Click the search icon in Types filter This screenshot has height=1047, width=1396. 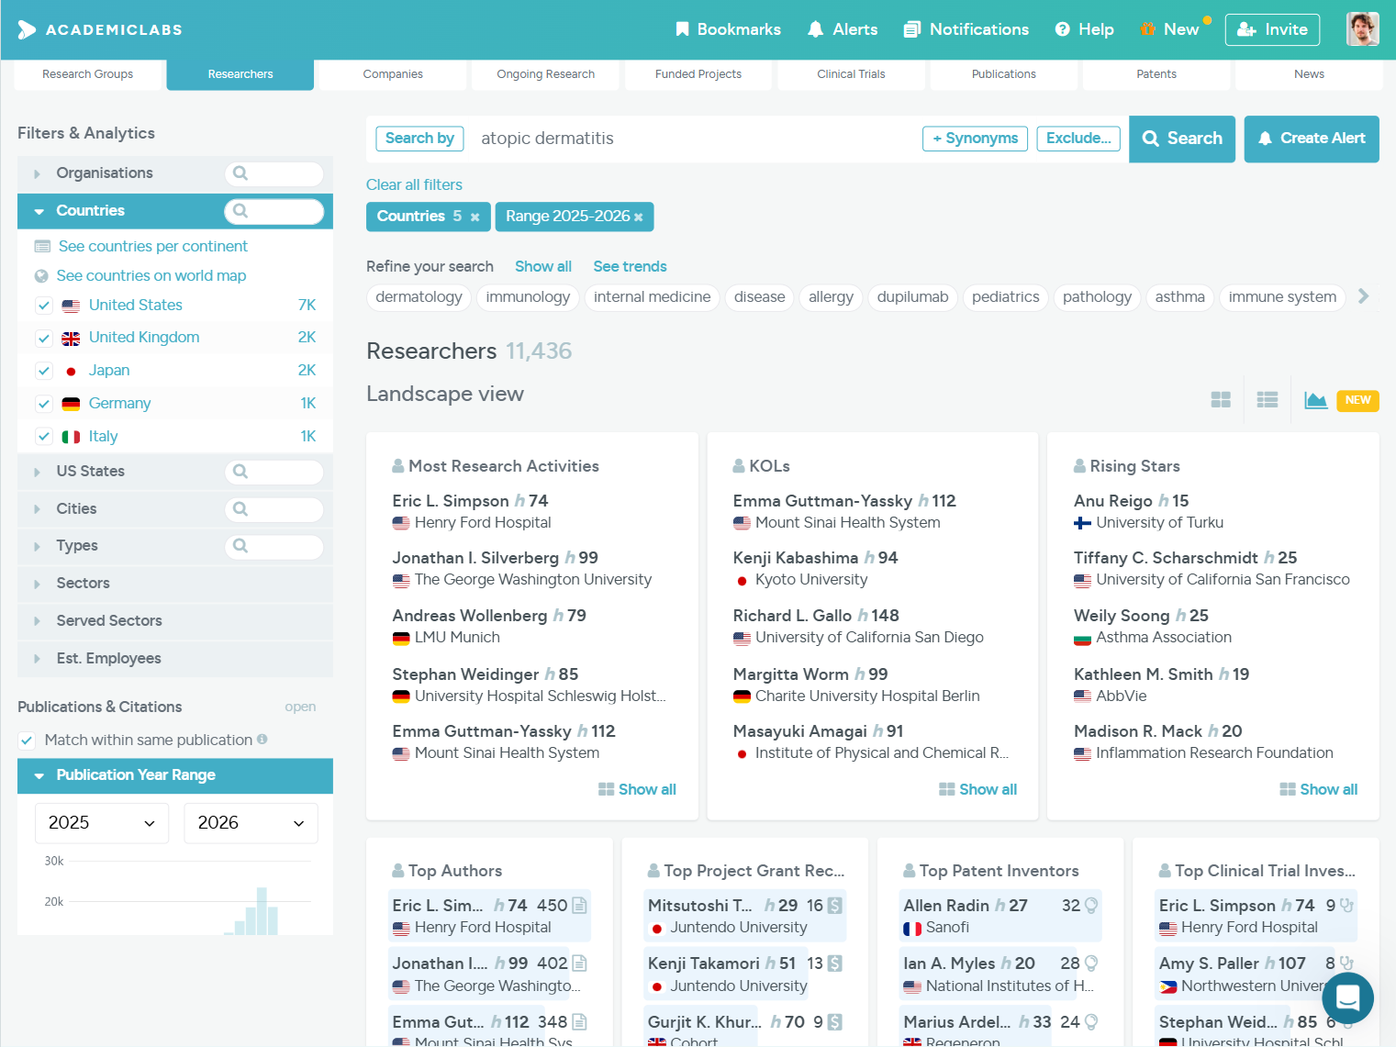point(240,546)
